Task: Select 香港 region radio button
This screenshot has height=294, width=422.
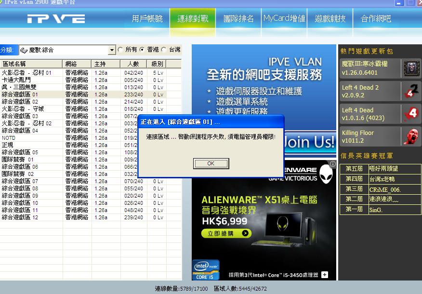Action: (x=142, y=50)
